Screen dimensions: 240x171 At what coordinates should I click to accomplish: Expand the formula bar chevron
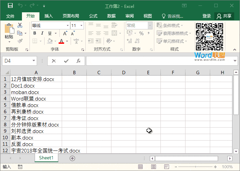click(x=235, y=61)
